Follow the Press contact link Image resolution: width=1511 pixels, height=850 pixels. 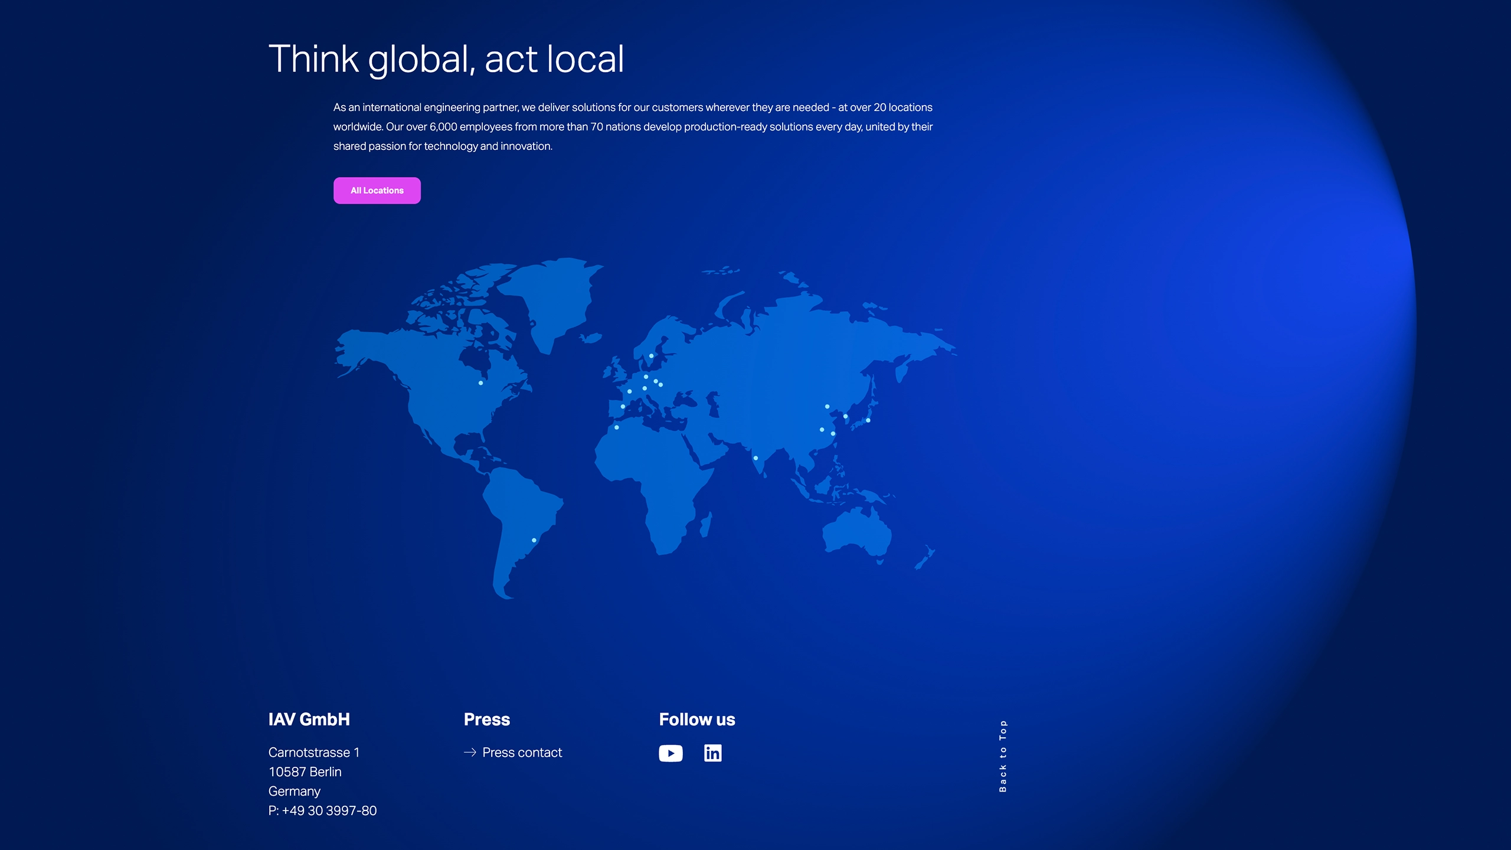[x=522, y=753]
